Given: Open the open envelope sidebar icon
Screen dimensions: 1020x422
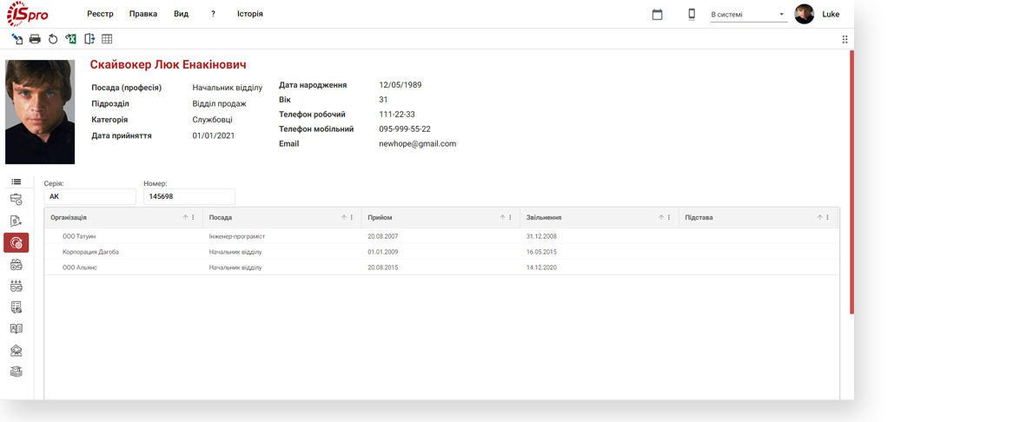Looking at the screenshot, I should pyautogui.click(x=17, y=351).
